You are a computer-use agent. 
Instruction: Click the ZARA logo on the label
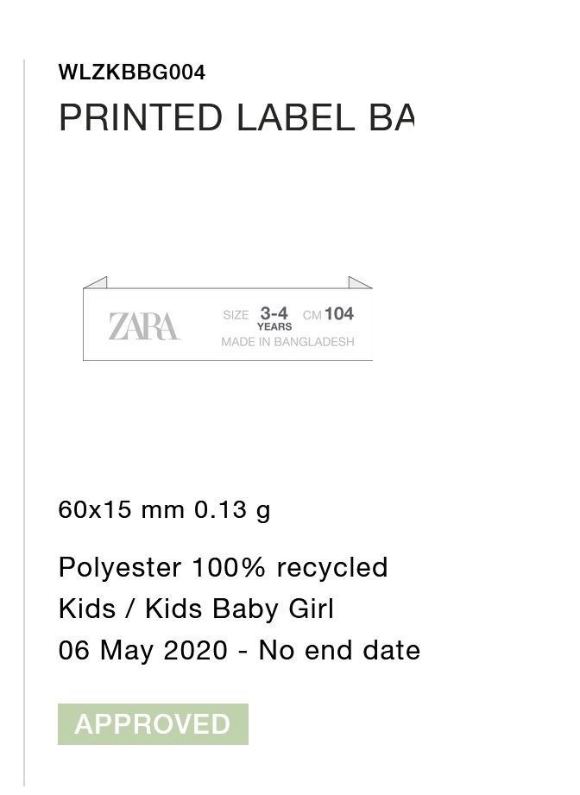[x=144, y=325]
